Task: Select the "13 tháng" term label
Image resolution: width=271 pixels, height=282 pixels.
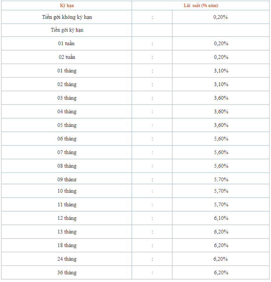Action: pyautogui.click(x=67, y=232)
